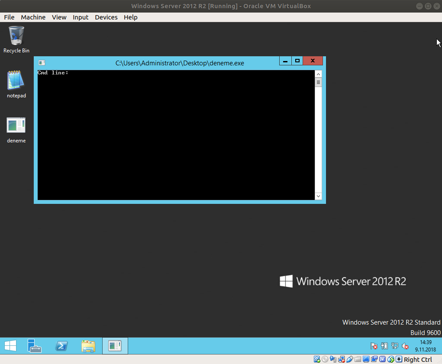Click VirtualBox display indicator
The height and width of the screenshot is (364, 442).
point(366,359)
